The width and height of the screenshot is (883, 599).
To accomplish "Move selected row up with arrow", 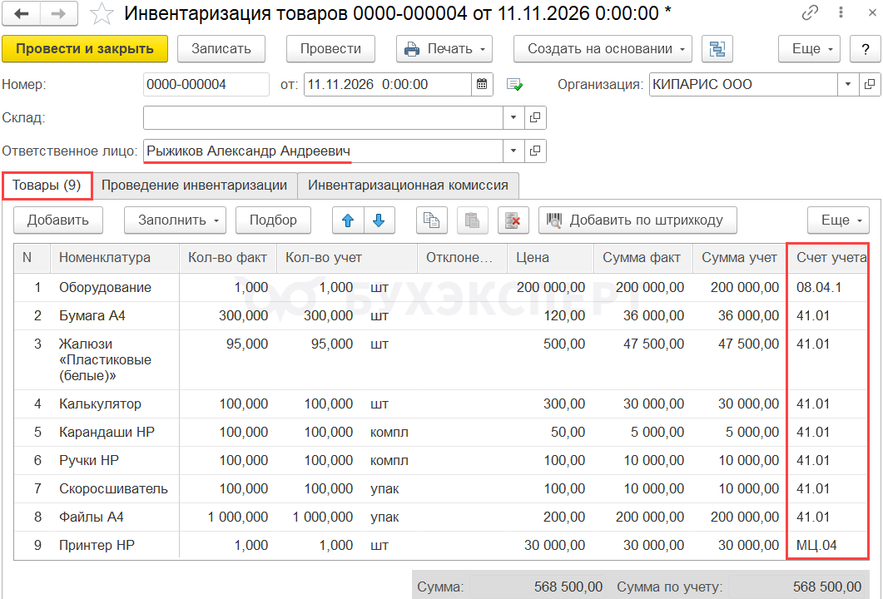I will pyautogui.click(x=348, y=220).
